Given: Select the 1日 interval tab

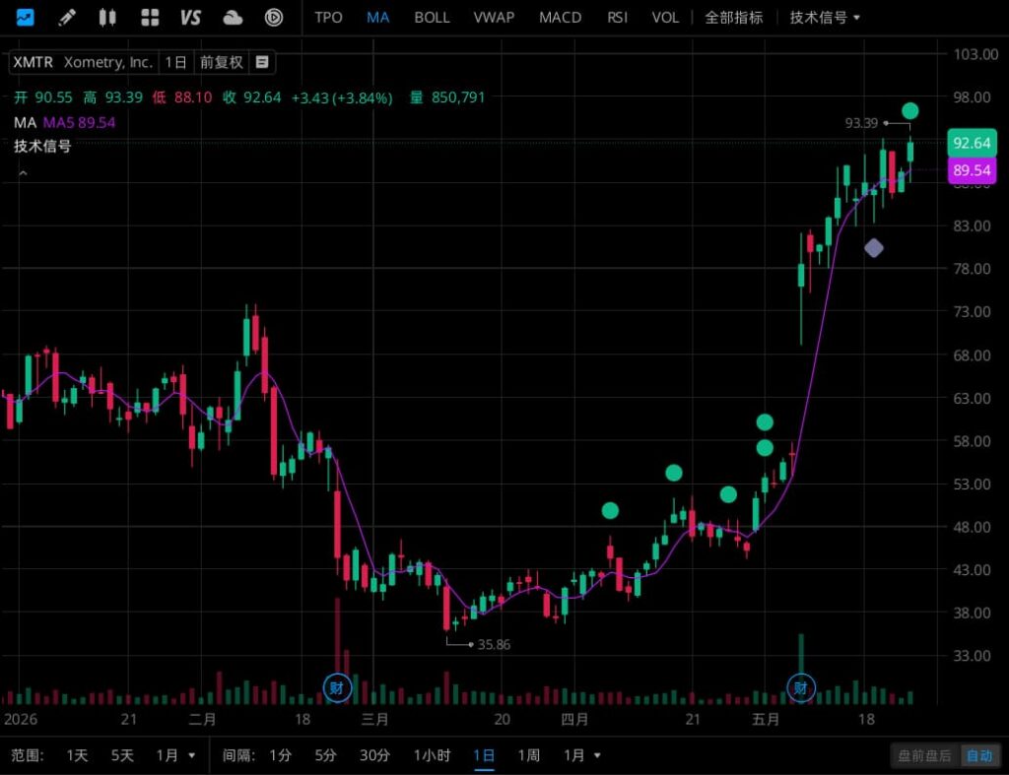Looking at the screenshot, I should (484, 755).
